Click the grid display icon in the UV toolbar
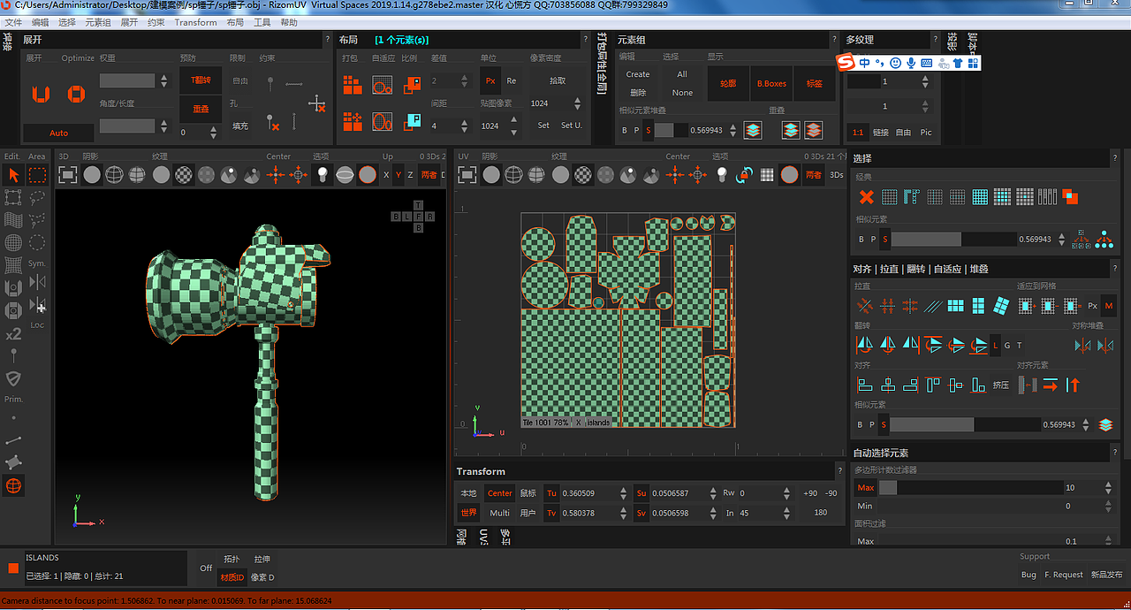1131x610 pixels. coord(767,175)
